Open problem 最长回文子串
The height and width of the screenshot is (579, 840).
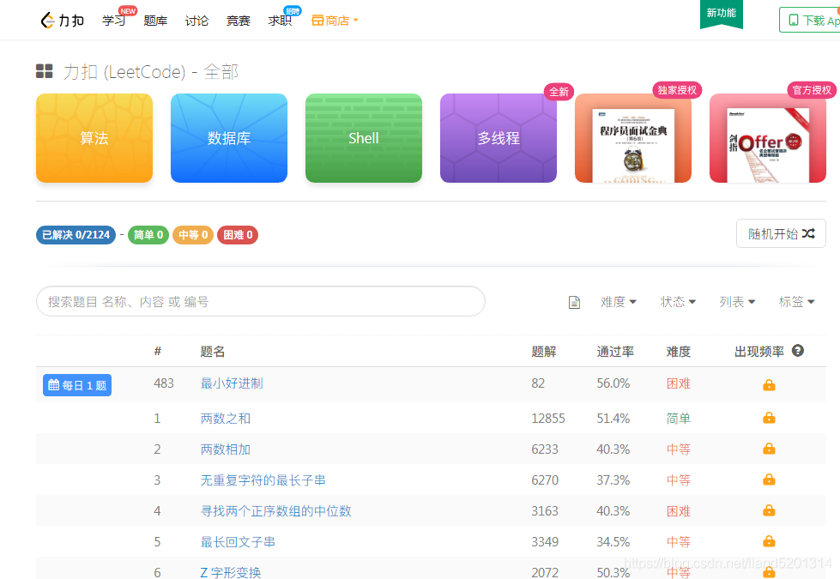pos(238,543)
